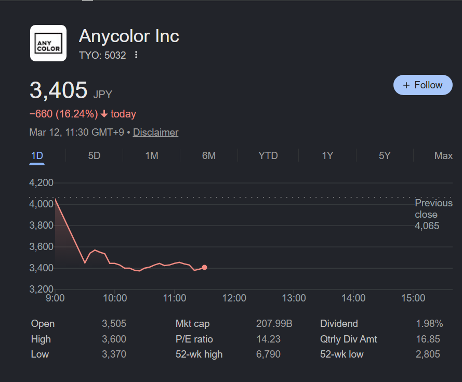Switch to the 5D range tab

94,155
